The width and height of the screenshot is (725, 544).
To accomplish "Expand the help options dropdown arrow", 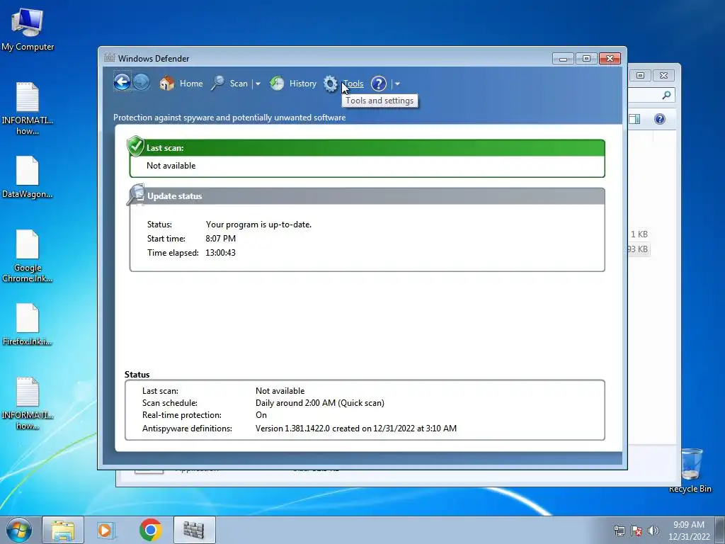I will coord(397,84).
